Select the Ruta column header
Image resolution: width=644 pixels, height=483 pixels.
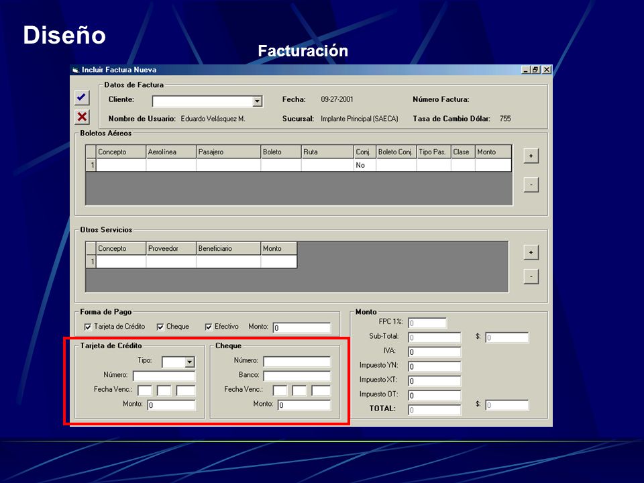[327, 152]
